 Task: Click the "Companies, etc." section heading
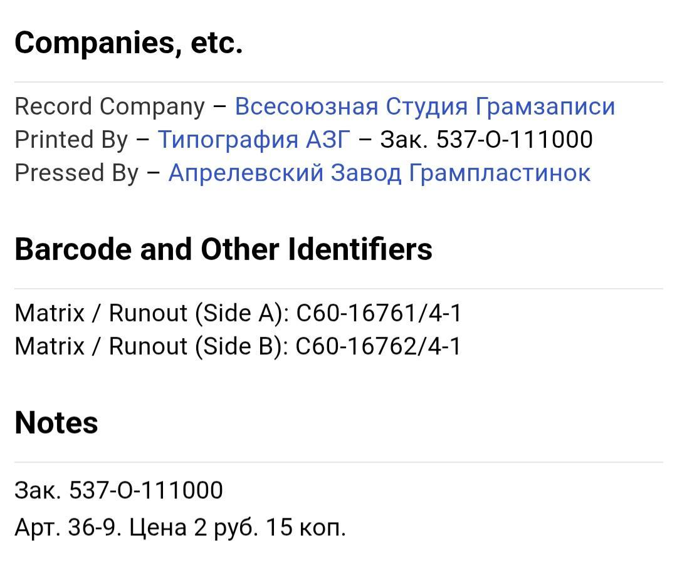point(129,43)
